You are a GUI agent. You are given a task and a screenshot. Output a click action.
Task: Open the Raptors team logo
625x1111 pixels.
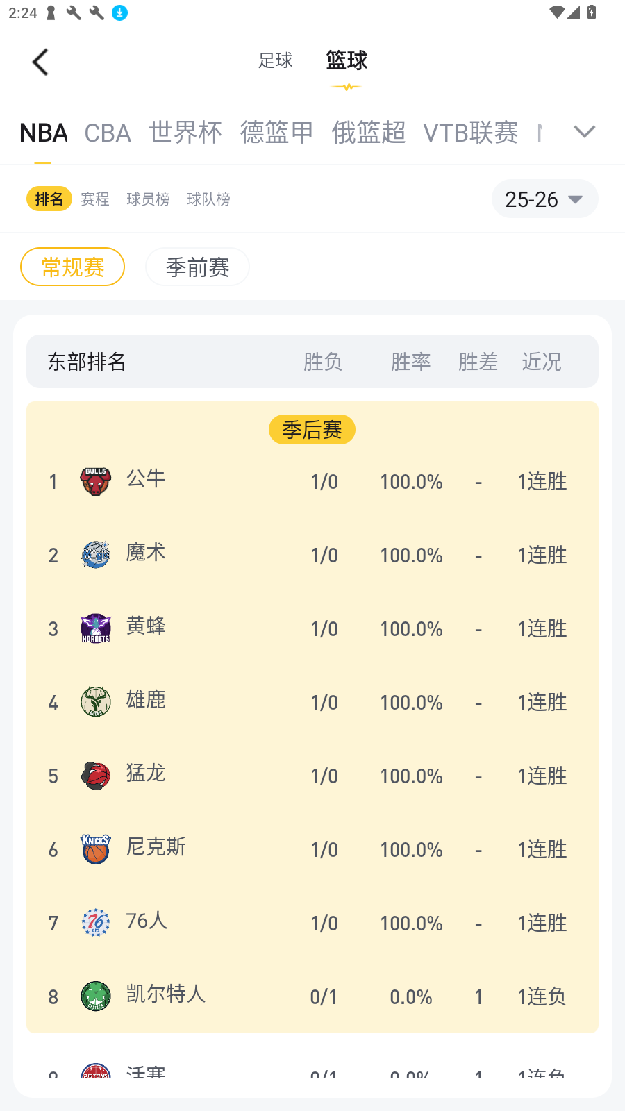point(96,776)
